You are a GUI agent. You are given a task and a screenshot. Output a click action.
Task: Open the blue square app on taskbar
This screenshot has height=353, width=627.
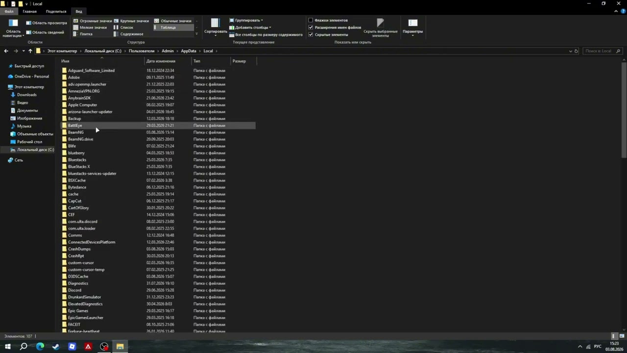coord(72,347)
